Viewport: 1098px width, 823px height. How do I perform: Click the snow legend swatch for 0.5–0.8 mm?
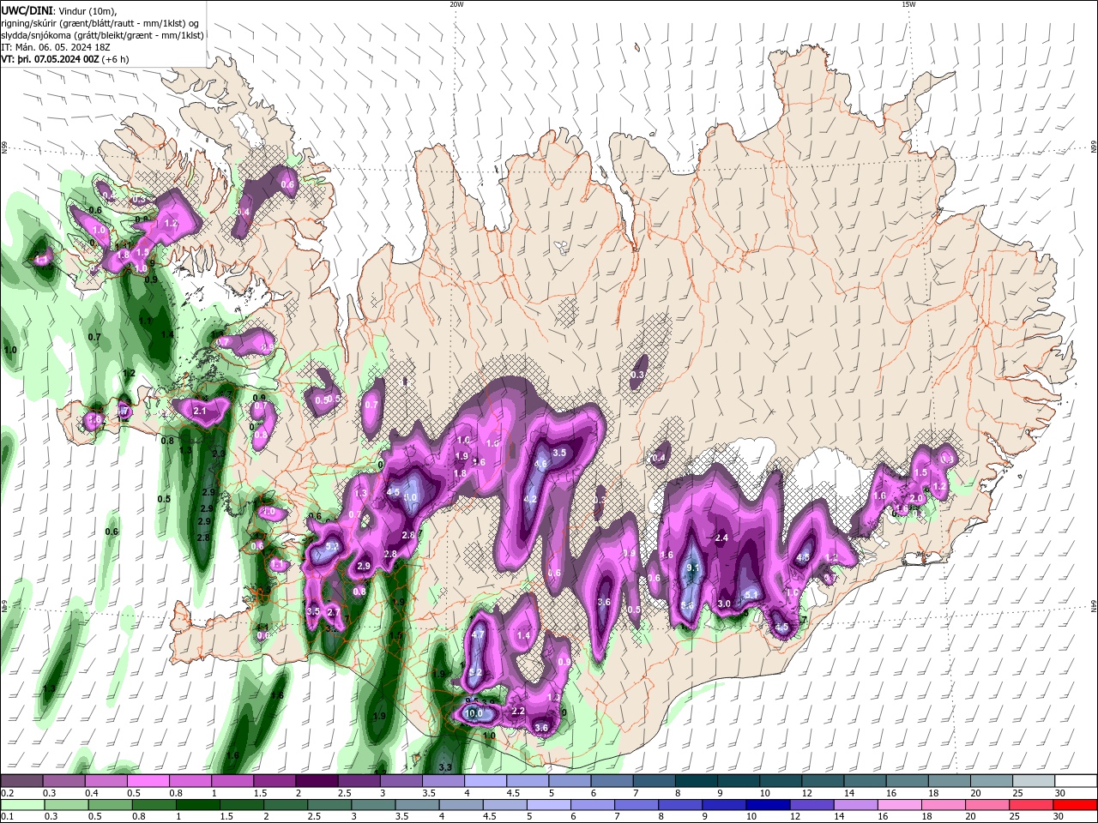[x=148, y=781]
